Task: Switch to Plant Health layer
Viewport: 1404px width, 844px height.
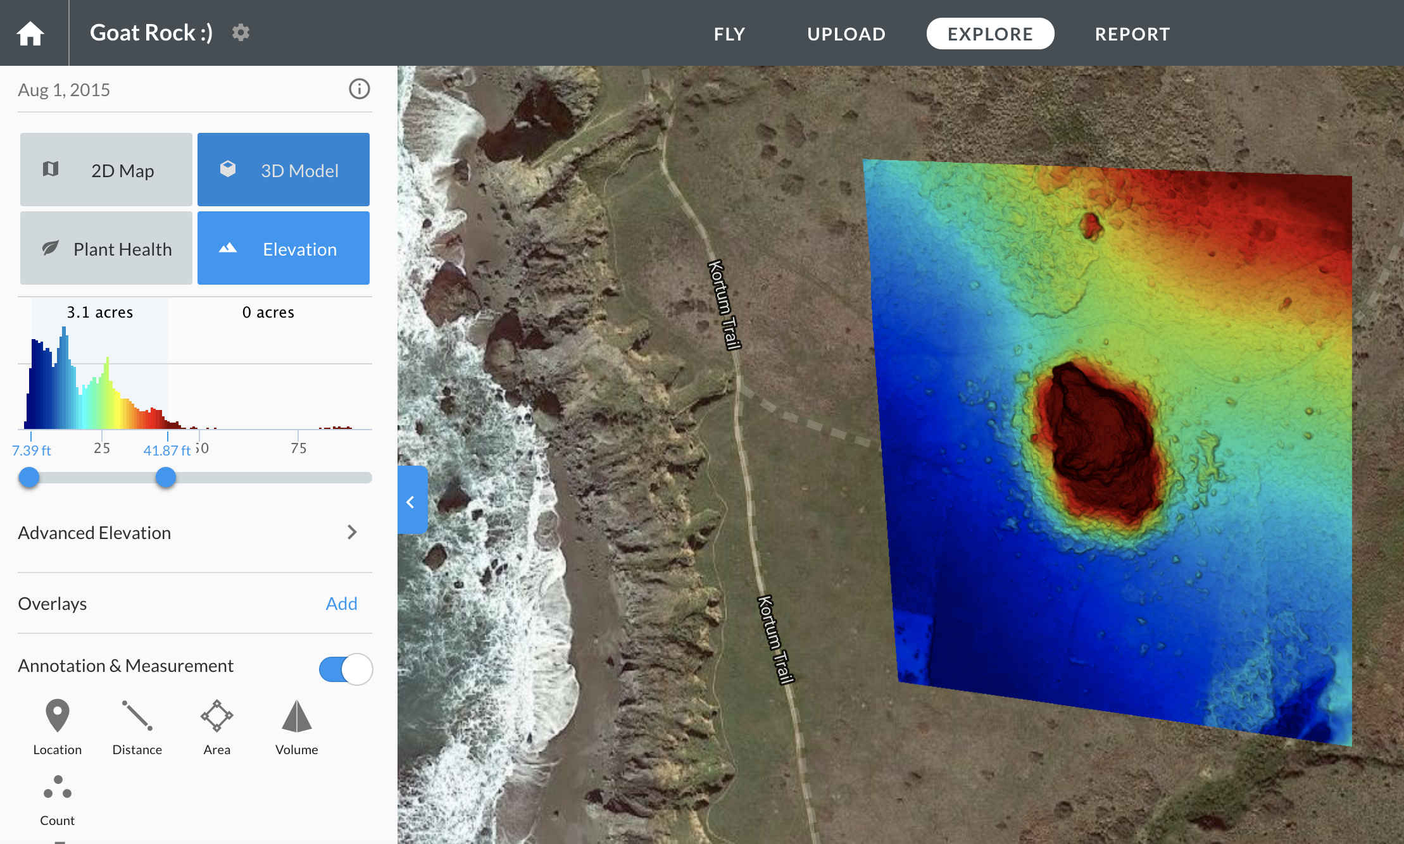Action: 106,248
